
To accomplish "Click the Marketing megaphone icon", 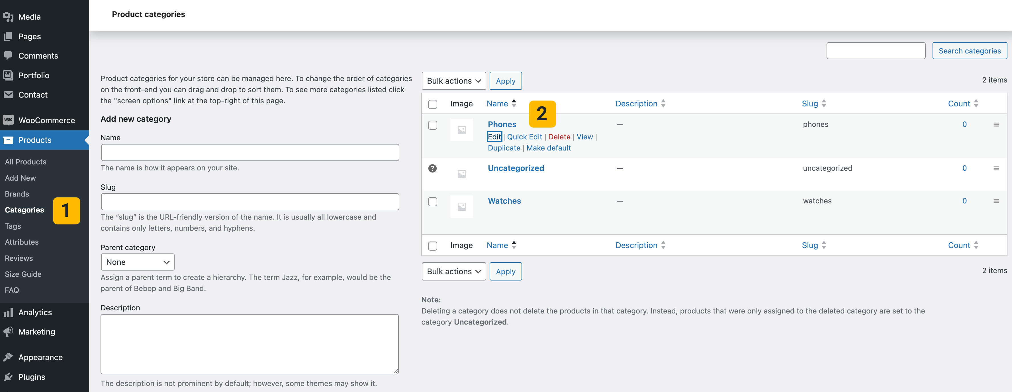I will [x=8, y=332].
